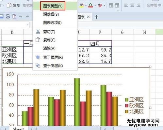
Task: Click the fill color bucket icon
Action: [x=82, y=5]
